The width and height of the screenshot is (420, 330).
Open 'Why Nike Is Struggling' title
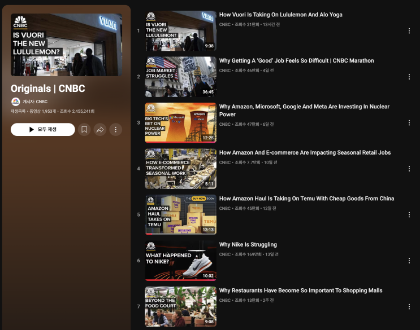coord(248,244)
